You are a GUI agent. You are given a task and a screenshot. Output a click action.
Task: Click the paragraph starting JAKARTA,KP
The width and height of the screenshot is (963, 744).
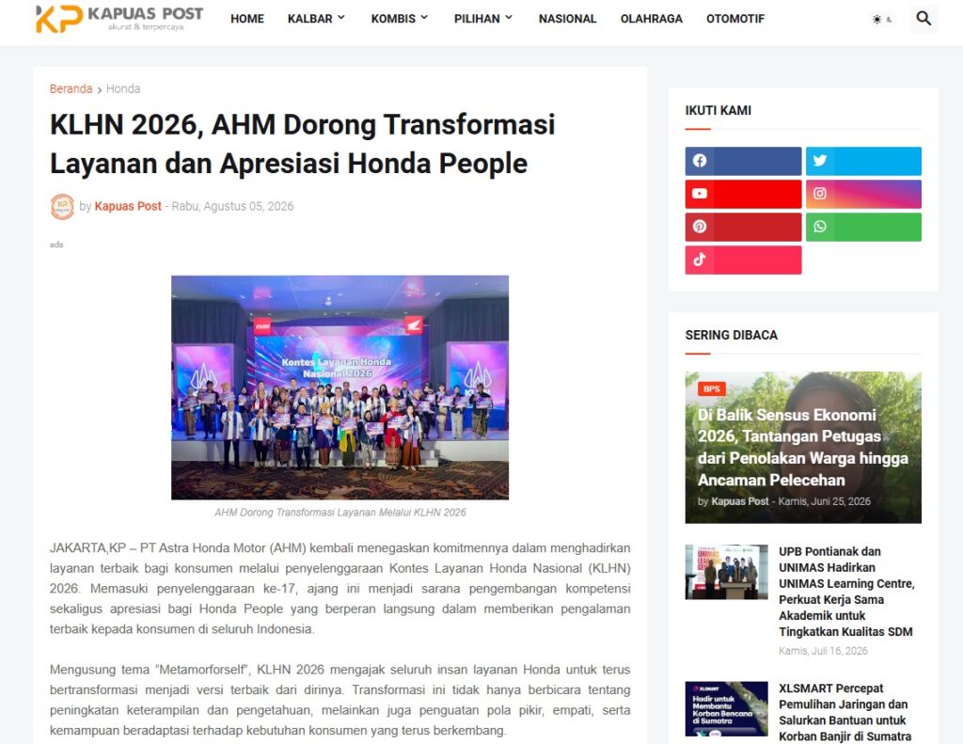(x=339, y=589)
